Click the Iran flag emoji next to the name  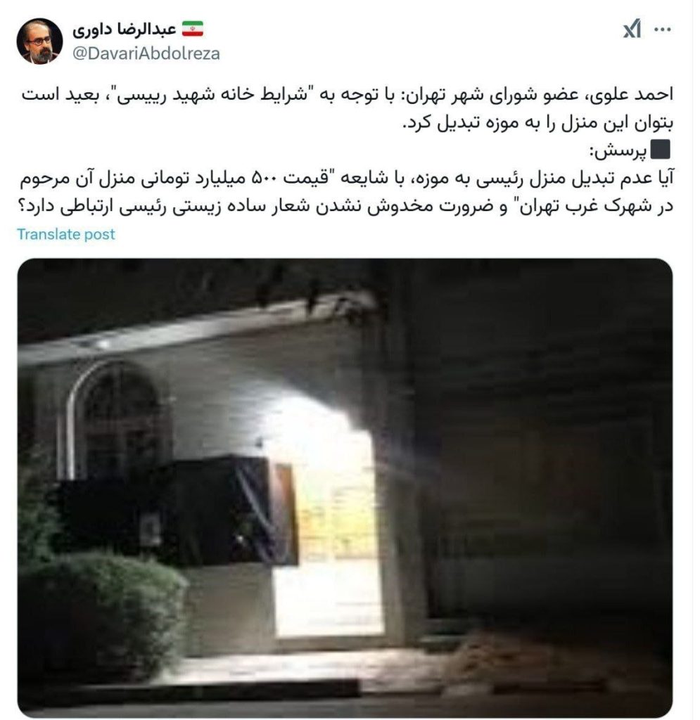193,29
